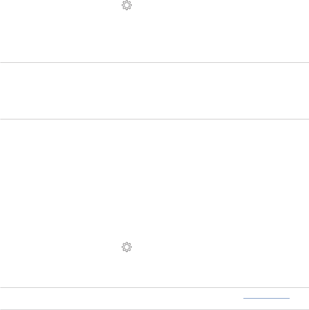Screen dimensions: 309x310
Task: Open settings via the bottom gear icon
Action: click(x=127, y=247)
